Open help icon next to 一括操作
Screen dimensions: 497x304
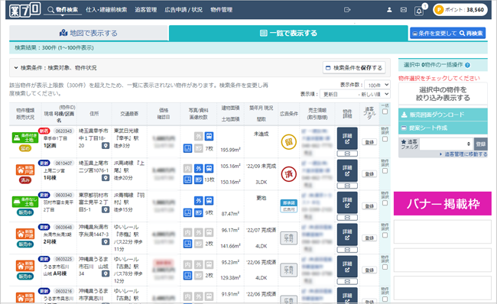467,65
